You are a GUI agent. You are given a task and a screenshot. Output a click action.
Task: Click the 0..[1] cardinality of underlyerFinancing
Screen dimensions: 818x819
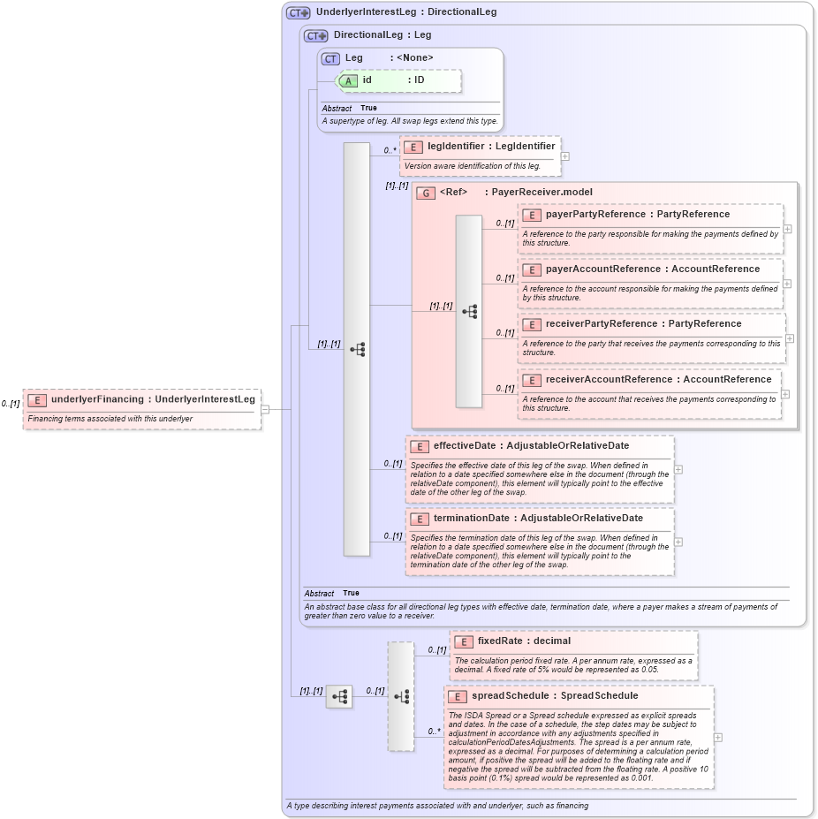pyautogui.click(x=11, y=404)
